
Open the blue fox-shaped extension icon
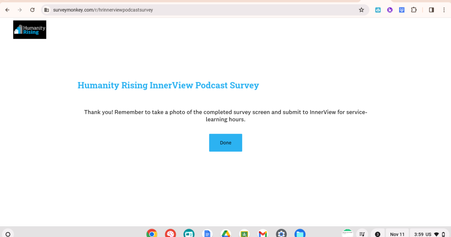point(402,10)
